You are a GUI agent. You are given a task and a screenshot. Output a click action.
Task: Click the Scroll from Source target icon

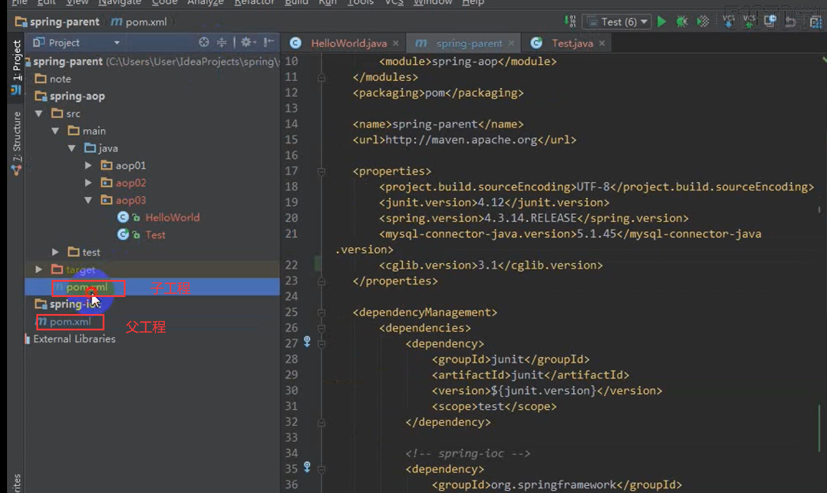tap(204, 42)
